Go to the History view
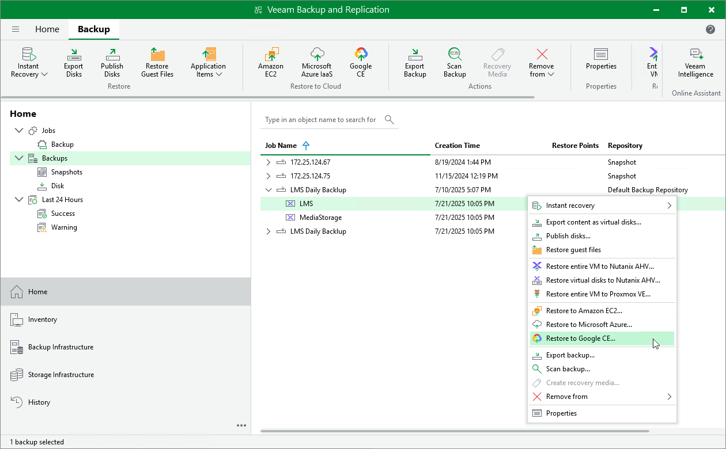The image size is (726, 449). point(39,402)
